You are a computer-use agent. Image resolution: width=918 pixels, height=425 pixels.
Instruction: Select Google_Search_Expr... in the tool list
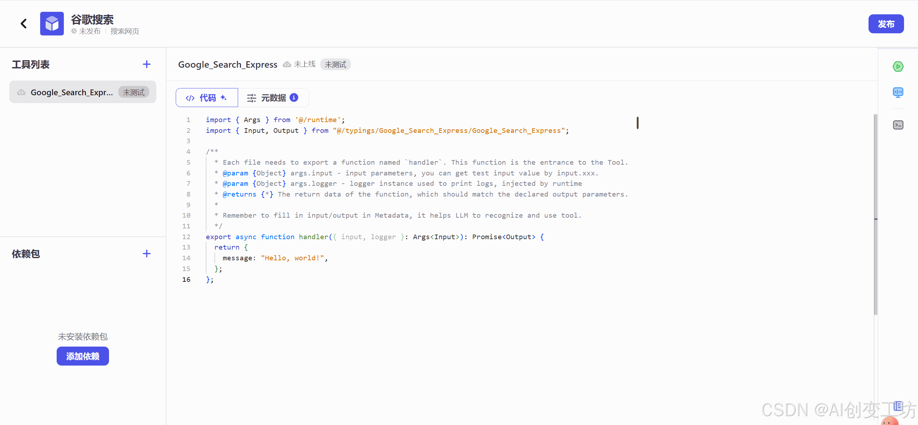(x=72, y=92)
